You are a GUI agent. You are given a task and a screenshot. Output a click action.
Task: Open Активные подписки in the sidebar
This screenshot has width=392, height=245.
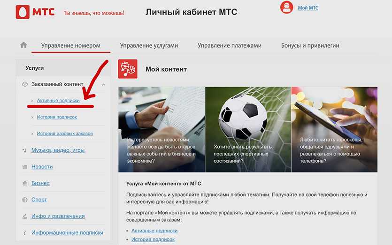coord(58,101)
